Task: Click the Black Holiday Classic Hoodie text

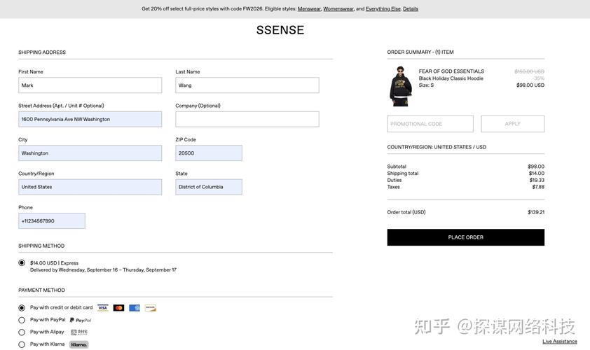Action: 451,78
